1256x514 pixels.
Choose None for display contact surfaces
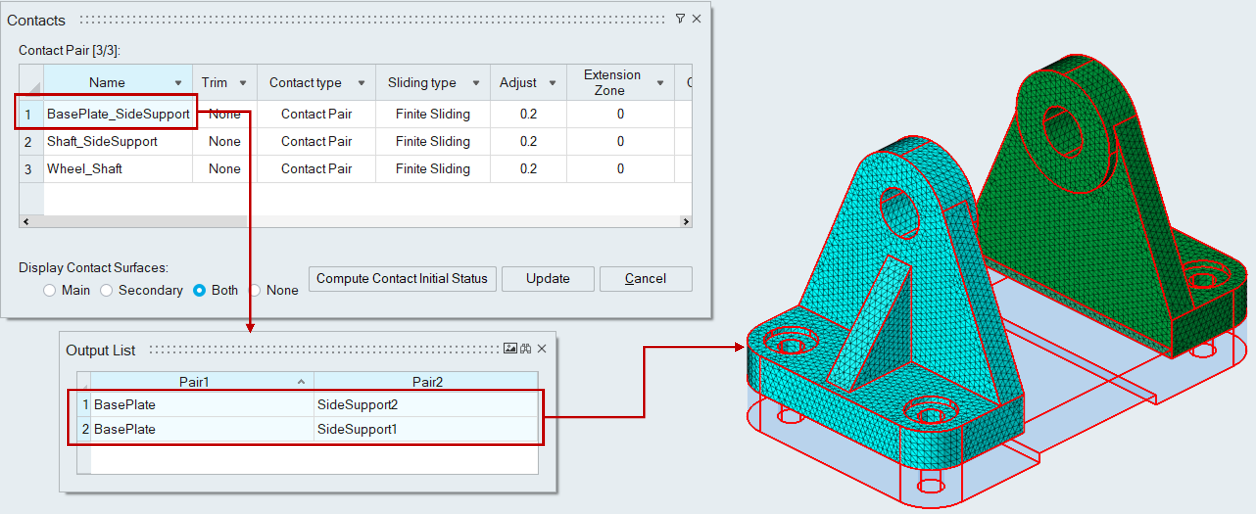click(255, 290)
